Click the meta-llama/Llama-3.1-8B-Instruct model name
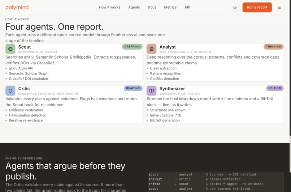This screenshot has width=291, height=192. pyautogui.click(x=185, y=52)
